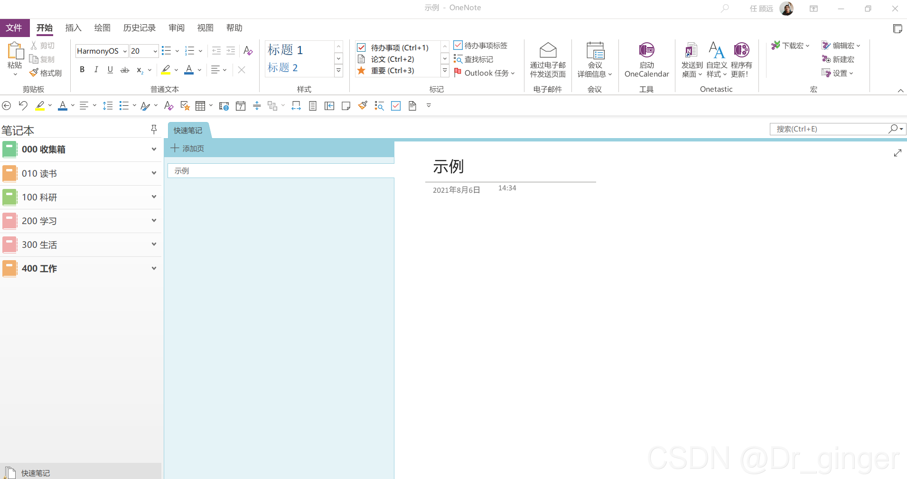The width and height of the screenshot is (907, 479).
Task: Apply Strikethrough formatting
Action: [x=125, y=70]
